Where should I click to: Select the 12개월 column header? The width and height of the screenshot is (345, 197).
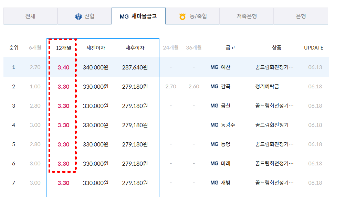tap(63, 48)
